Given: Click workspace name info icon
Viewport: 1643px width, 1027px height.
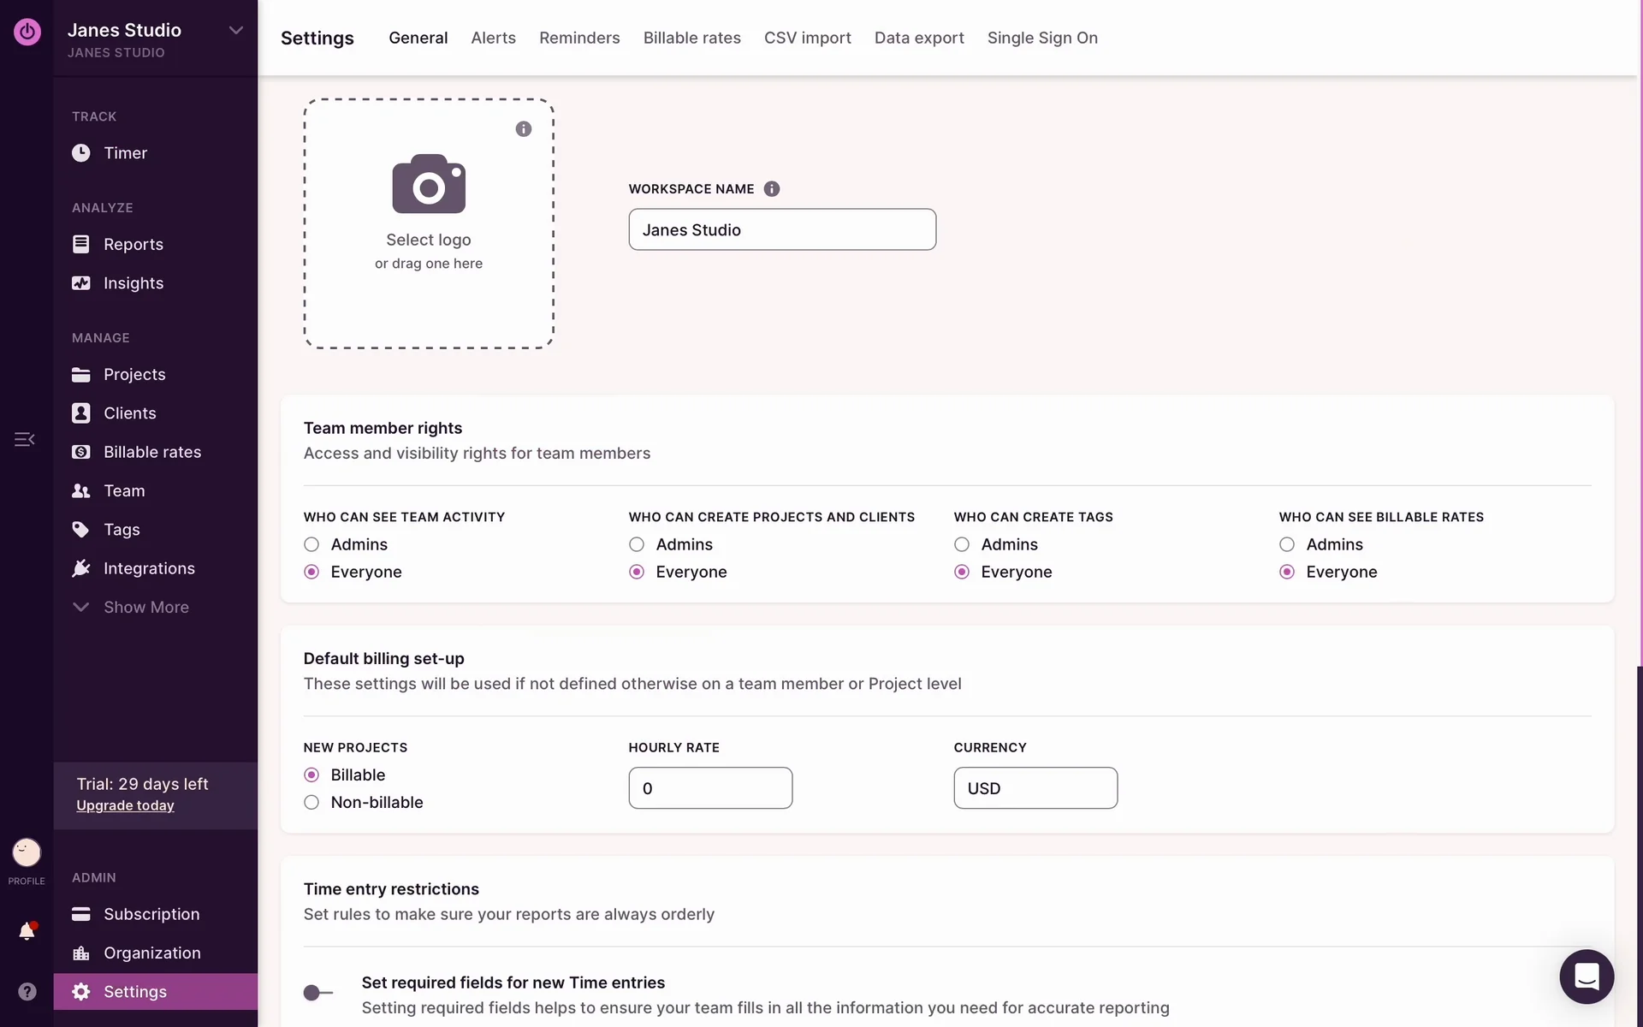Looking at the screenshot, I should pyautogui.click(x=771, y=189).
